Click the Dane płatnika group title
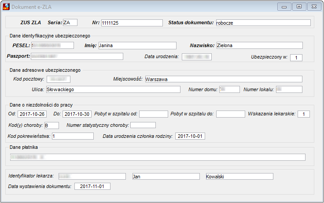This screenshot has width=324, height=203. coord(24,147)
